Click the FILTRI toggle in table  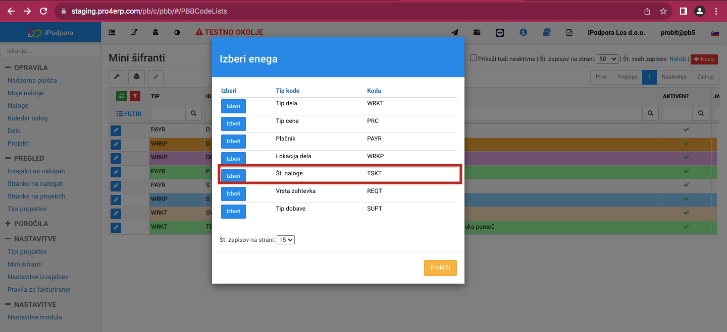[x=129, y=114]
